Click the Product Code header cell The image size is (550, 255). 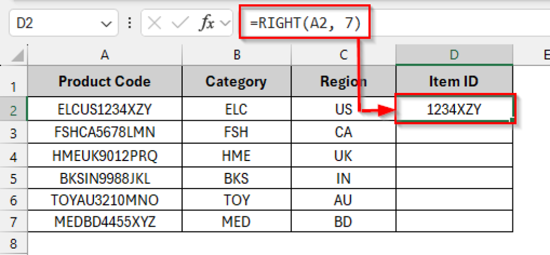105,82
